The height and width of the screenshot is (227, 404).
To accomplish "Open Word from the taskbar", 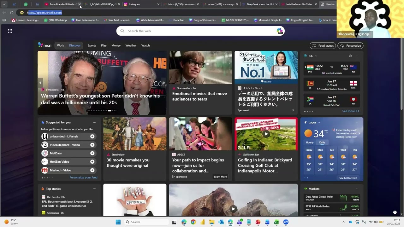I will coord(267,222).
